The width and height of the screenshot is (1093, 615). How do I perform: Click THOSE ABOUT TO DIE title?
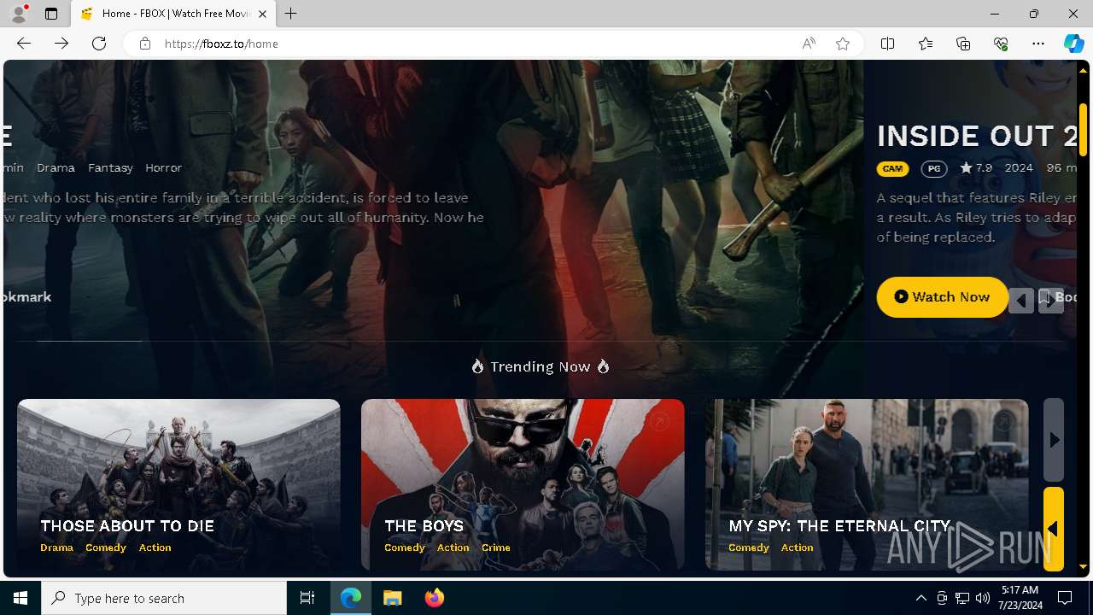pyautogui.click(x=127, y=526)
